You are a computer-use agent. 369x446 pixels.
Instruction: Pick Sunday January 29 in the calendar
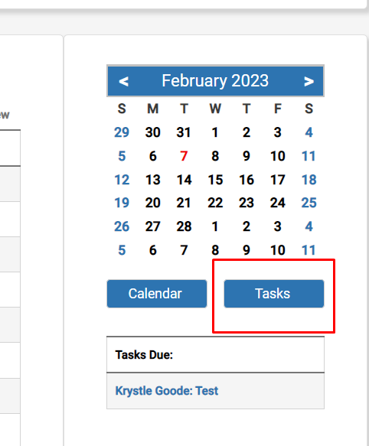(122, 132)
